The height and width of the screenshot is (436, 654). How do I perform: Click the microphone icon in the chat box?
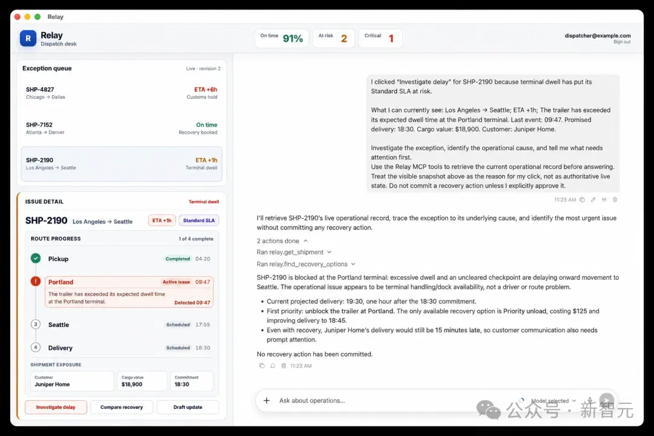tap(590, 400)
